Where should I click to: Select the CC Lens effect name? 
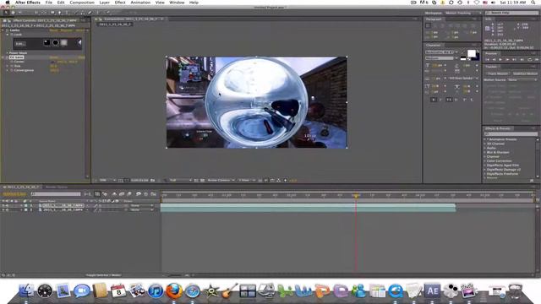tap(16, 57)
